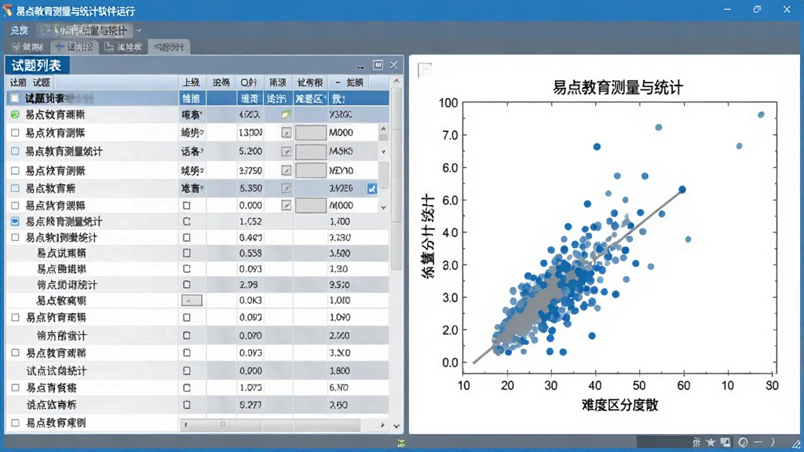The image size is (804, 452).
Task: Toggle the checkbox right of the 5.350 value
Action: pos(286,188)
